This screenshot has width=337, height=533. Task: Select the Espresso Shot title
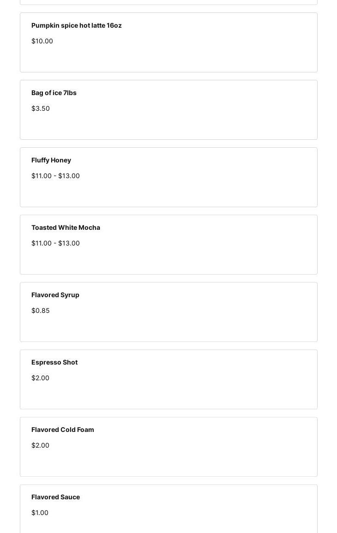point(54,362)
